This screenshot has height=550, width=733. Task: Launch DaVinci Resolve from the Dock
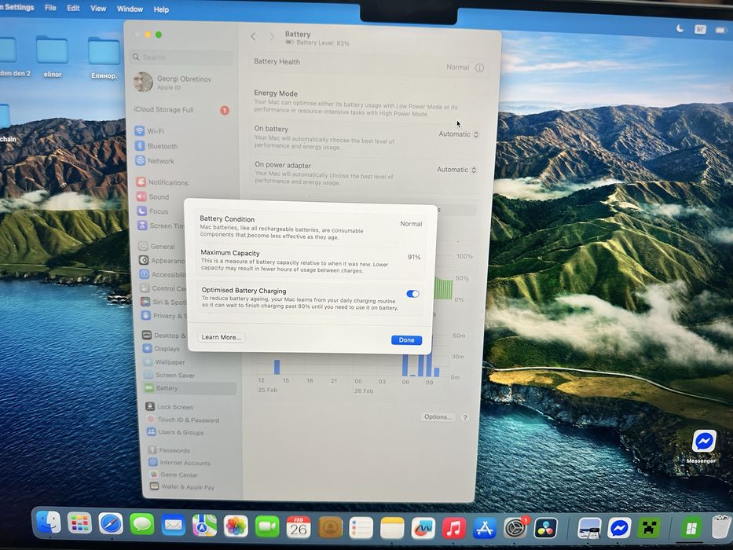tap(545, 529)
